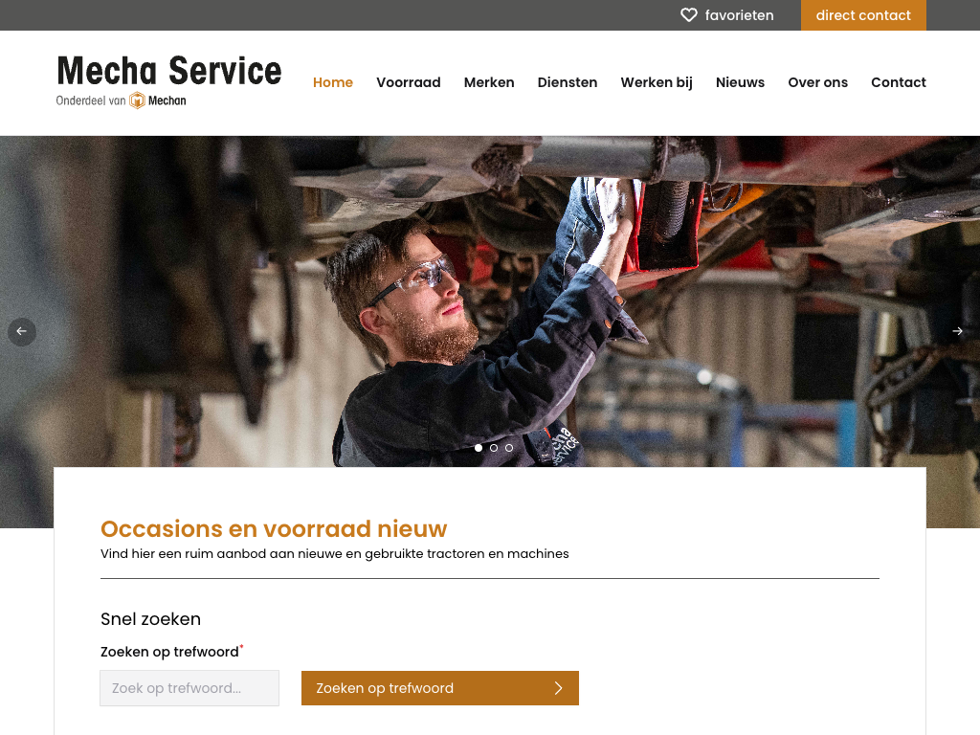Open the Nieuws page

pyautogui.click(x=740, y=82)
